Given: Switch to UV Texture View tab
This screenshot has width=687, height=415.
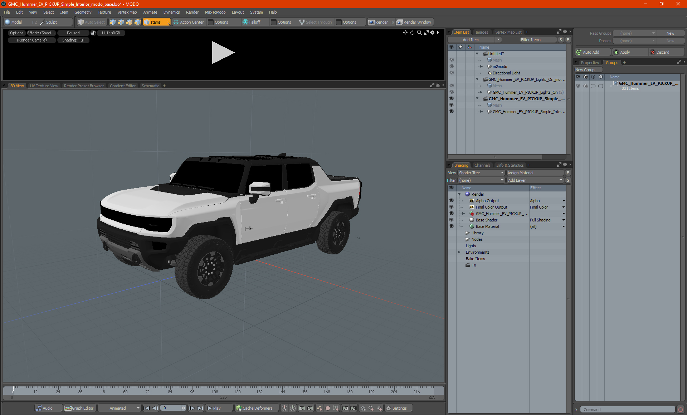Looking at the screenshot, I should click(x=44, y=86).
